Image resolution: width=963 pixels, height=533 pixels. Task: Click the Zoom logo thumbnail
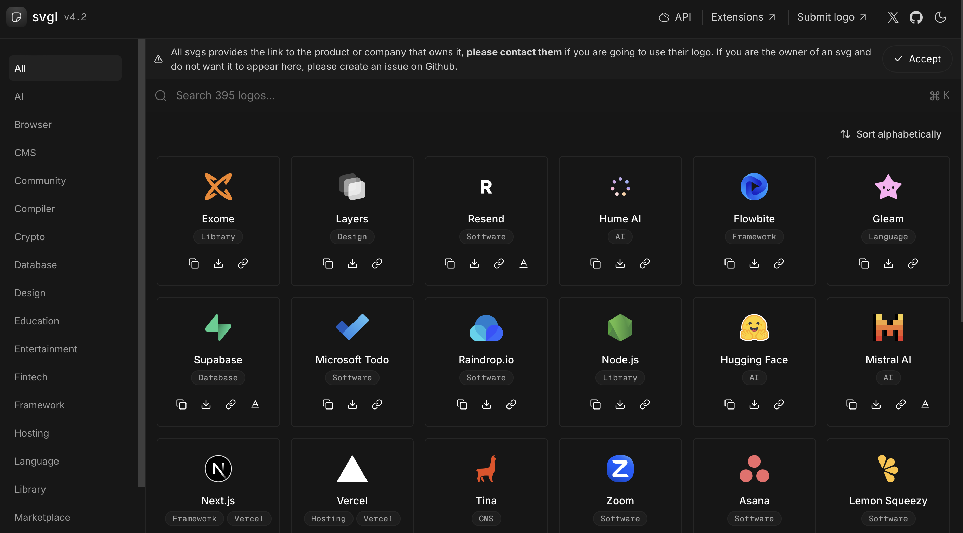pyautogui.click(x=620, y=469)
